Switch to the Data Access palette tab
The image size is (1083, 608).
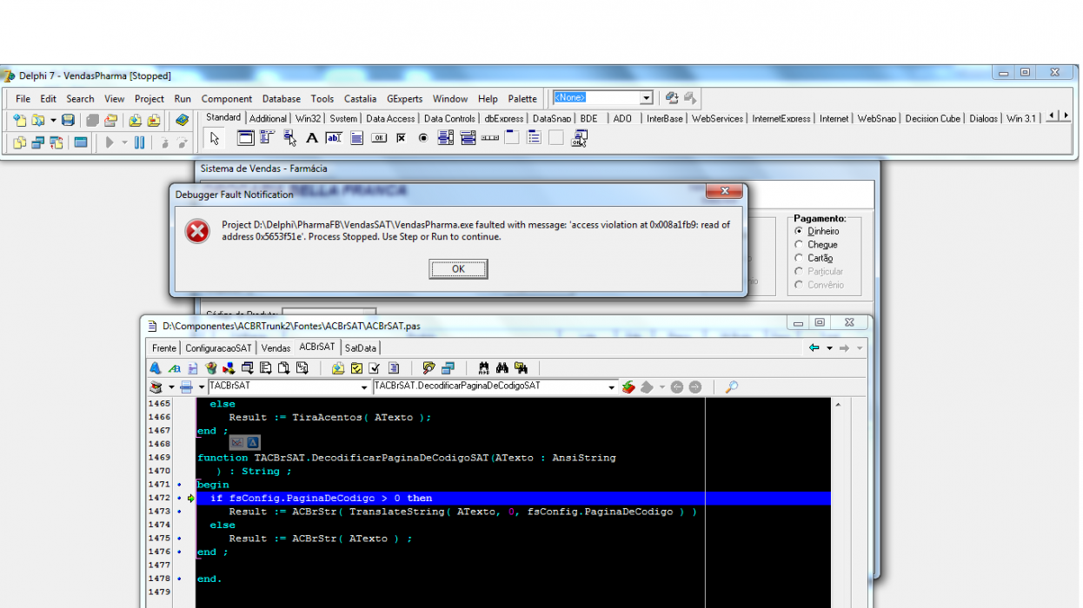[x=390, y=118]
